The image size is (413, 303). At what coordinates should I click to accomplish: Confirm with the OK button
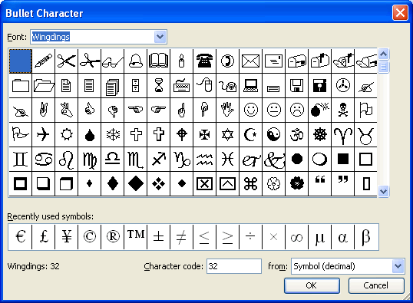pos(312,285)
